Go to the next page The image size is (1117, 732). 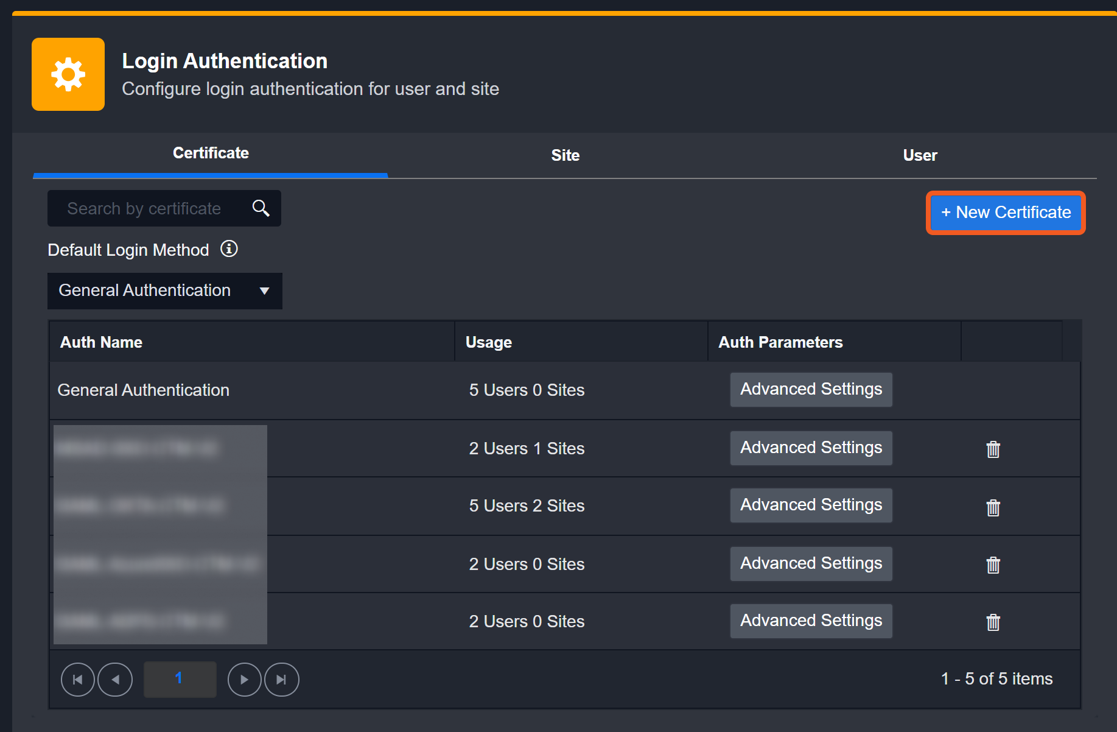[x=244, y=680]
